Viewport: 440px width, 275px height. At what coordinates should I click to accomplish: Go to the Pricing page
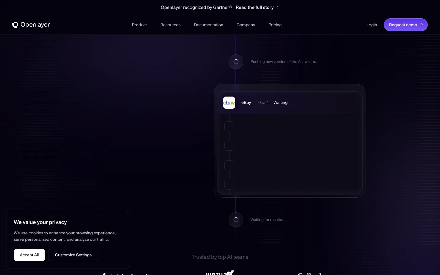pyautogui.click(x=275, y=25)
